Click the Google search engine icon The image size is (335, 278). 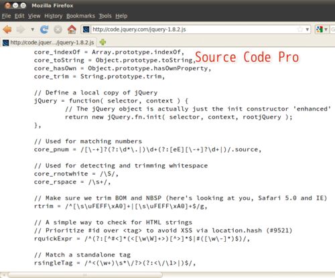point(320,29)
